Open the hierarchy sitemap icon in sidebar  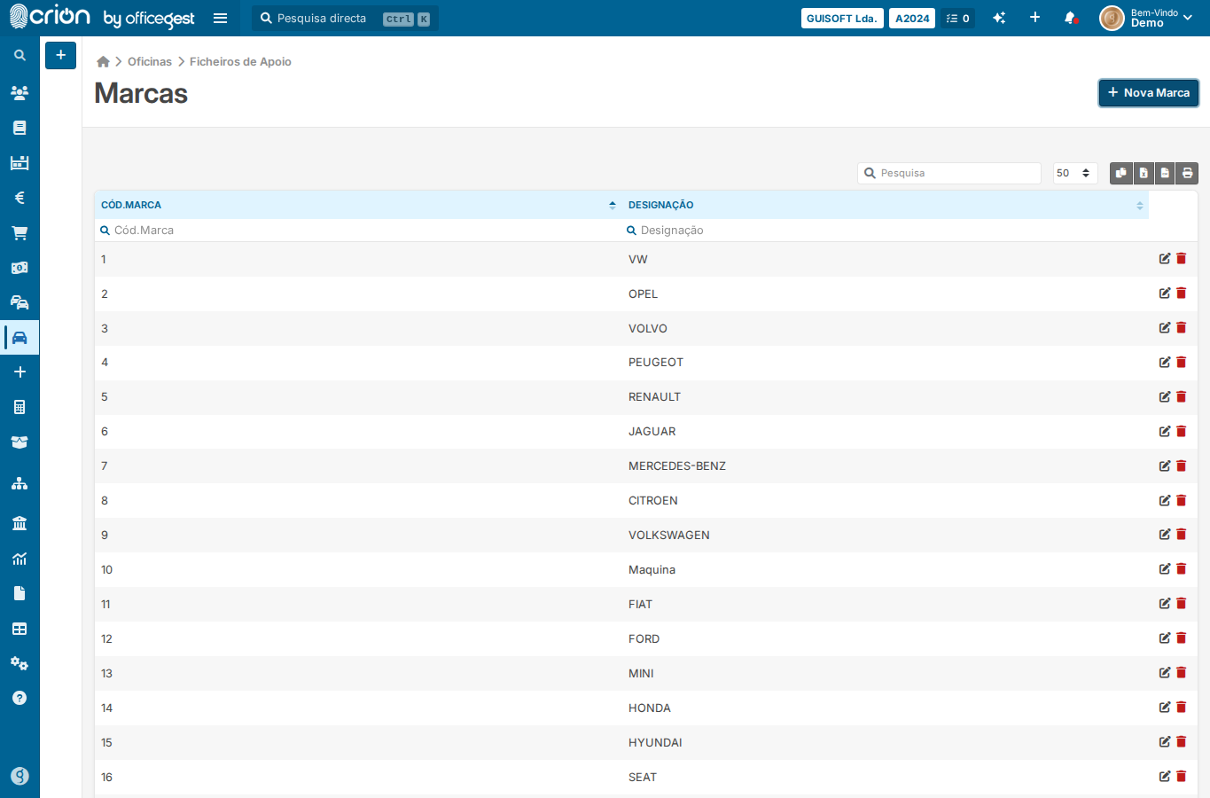point(20,483)
